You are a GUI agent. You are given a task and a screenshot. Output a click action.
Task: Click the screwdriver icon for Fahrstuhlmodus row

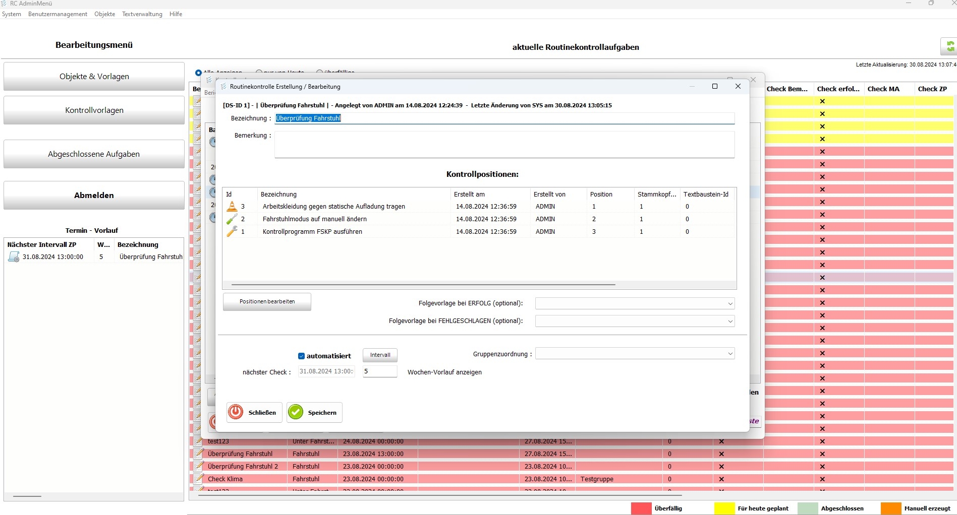click(232, 219)
